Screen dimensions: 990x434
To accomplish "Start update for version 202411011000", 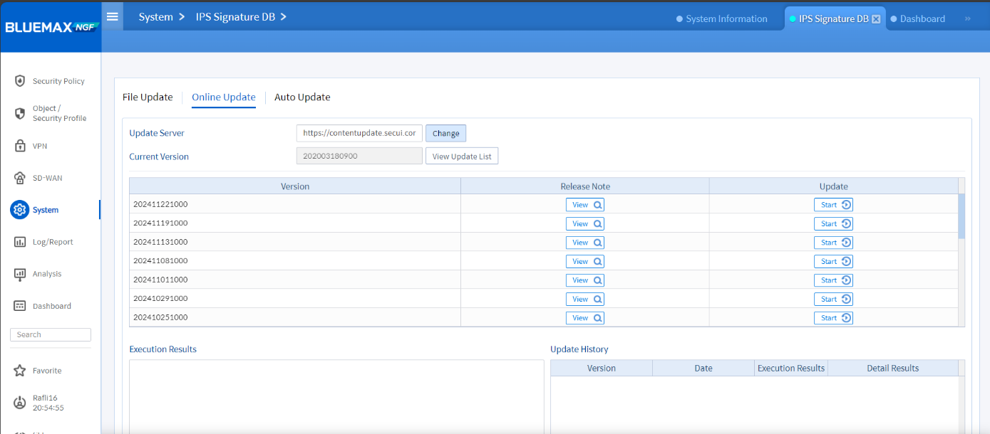I will click(x=834, y=280).
